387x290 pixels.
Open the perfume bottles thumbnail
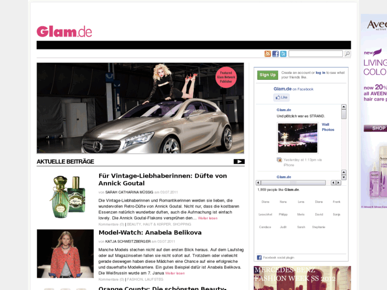point(68,196)
